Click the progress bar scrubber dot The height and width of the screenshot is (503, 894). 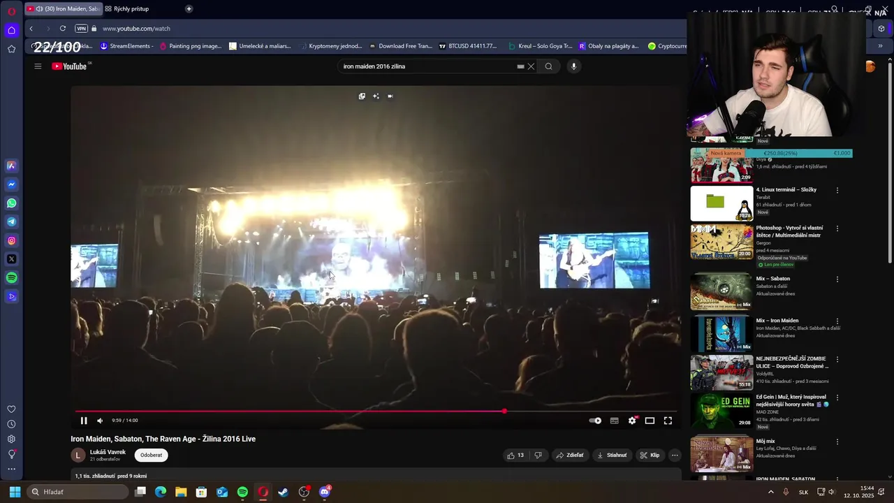coord(504,411)
